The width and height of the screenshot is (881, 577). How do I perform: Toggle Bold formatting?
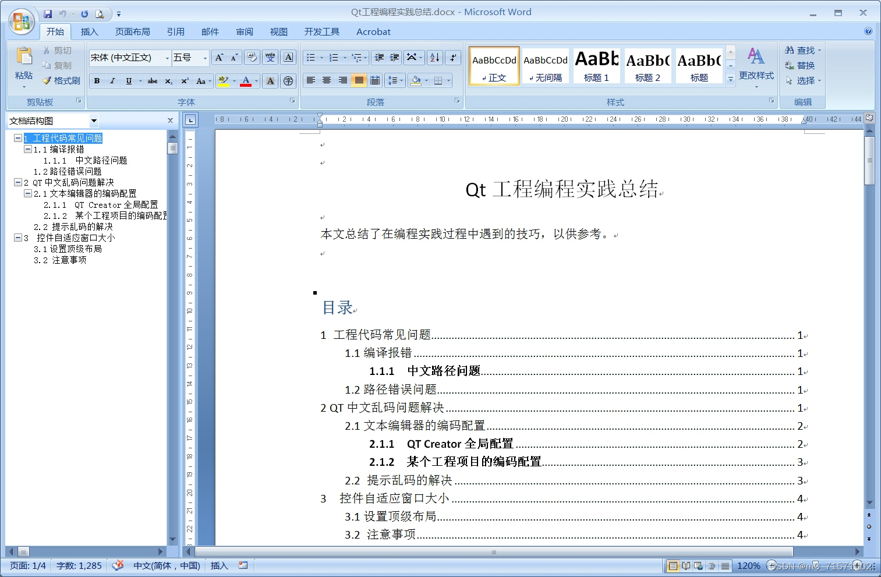(x=97, y=81)
